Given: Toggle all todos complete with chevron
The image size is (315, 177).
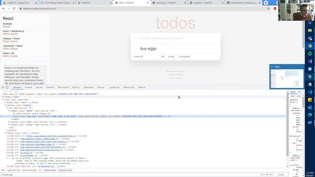Looking at the screenshot, I should point(135,38).
